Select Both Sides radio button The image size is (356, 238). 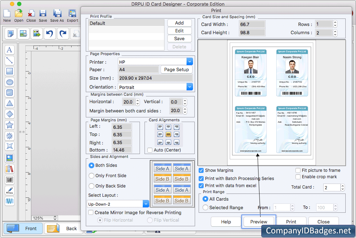[91, 165]
